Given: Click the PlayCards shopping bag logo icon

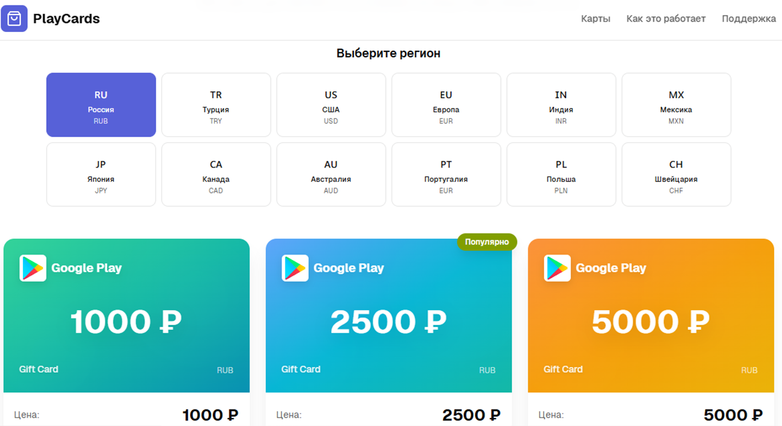Looking at the screenshot, I should (x=14, y=18).
